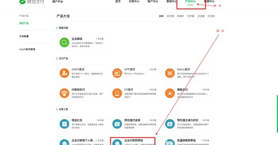Image resolution: width=278 pixels, height=145 pixels.
Task: Open the JSAPI支付 product title
Action: [78, 69]
